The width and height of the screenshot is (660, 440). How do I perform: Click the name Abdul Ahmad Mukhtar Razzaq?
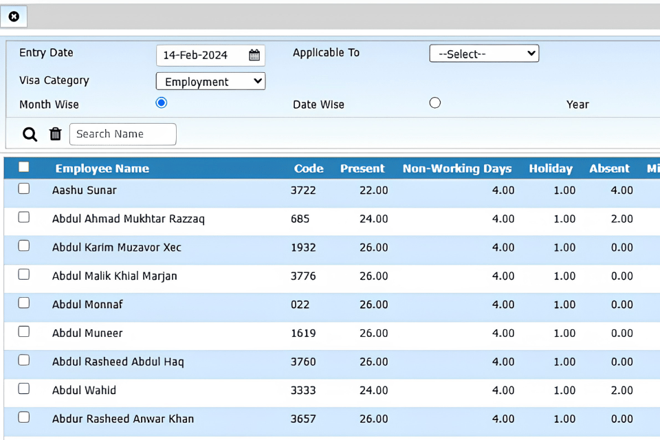pos(129,219)
